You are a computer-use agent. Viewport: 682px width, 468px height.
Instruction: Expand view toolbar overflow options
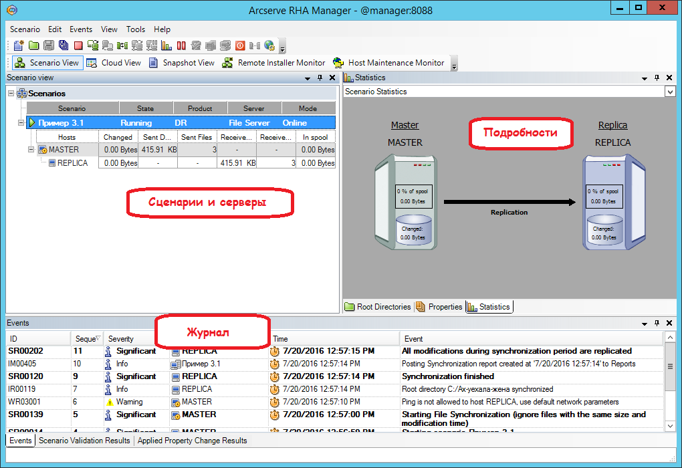[x=454, y=64]
